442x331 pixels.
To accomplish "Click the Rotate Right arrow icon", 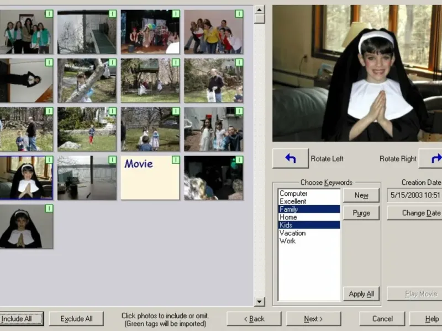I will coord(431,158).
